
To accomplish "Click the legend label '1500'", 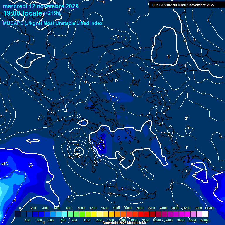I will tap(110, 220).
